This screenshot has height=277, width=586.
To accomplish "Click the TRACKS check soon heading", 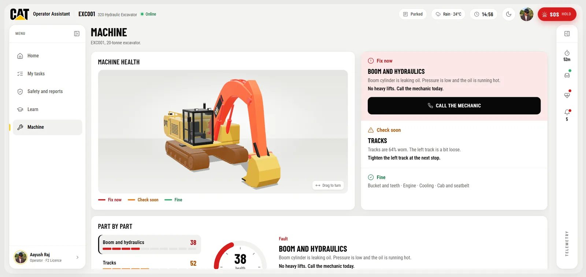I will coord(377,141).
